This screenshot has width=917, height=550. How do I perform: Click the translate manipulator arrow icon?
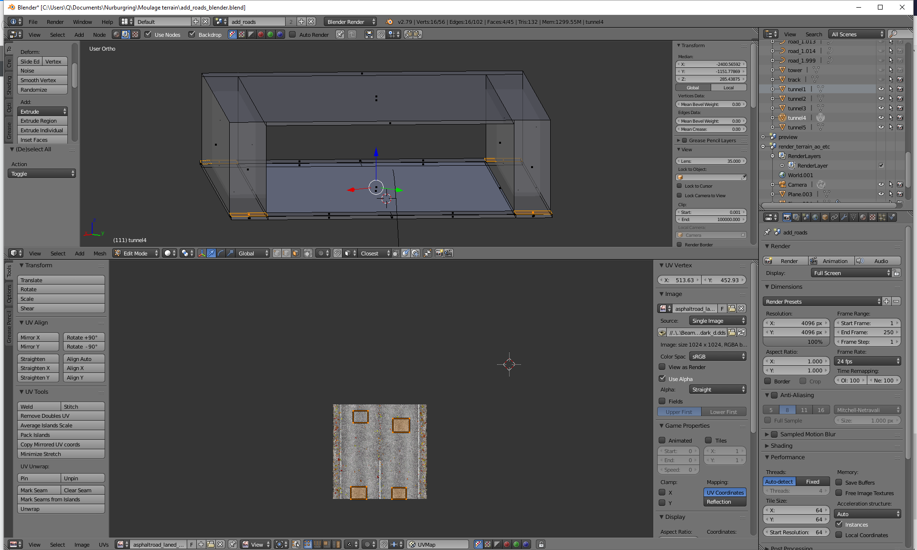(x=211, y=254)
